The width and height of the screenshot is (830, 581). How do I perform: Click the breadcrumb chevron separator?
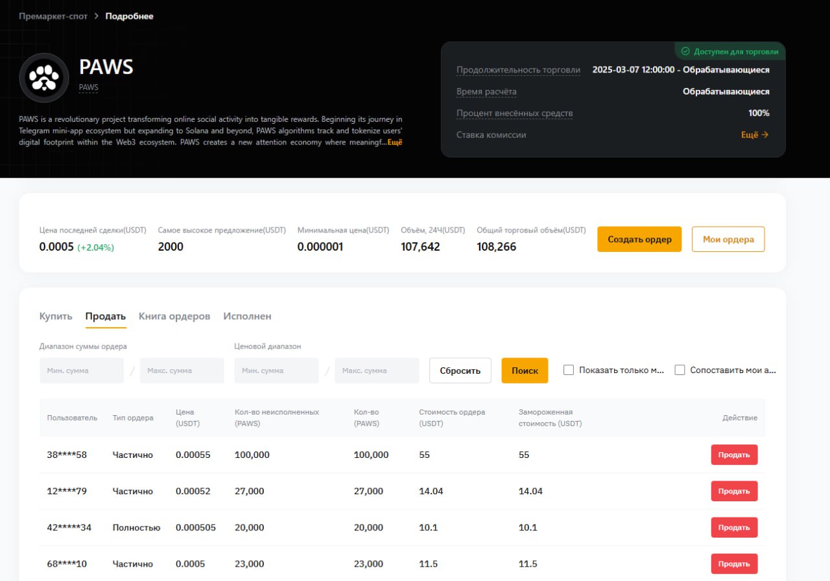tap(97, 16)
